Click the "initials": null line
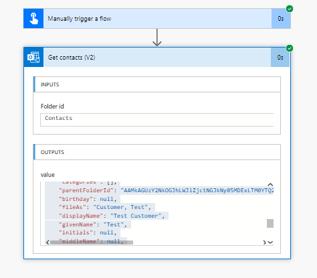The image size is (317, 278). point(88,232)
